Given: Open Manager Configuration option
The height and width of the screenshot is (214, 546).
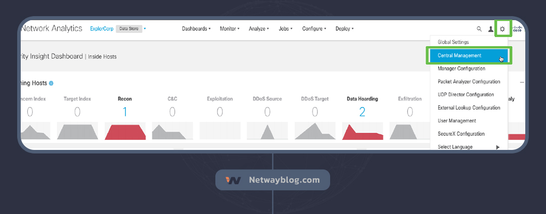Looking at the screenshot, I should pyautogui.click(x=461, y=69).
